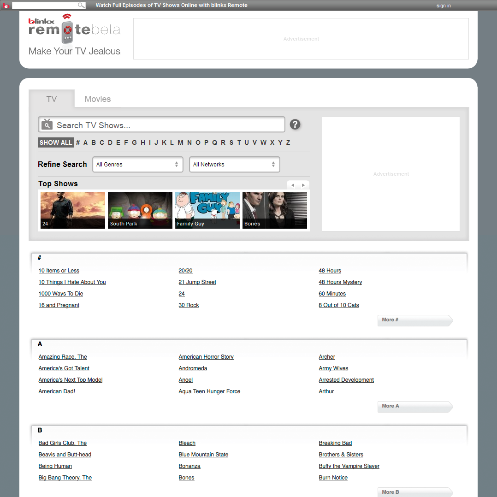Open the Big Bang Theory, The link
Screen dimensions: 497x497
point(65,478)
